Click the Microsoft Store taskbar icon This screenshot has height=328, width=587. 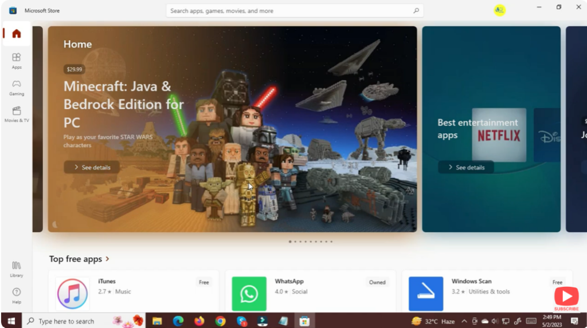pos(304,321)
